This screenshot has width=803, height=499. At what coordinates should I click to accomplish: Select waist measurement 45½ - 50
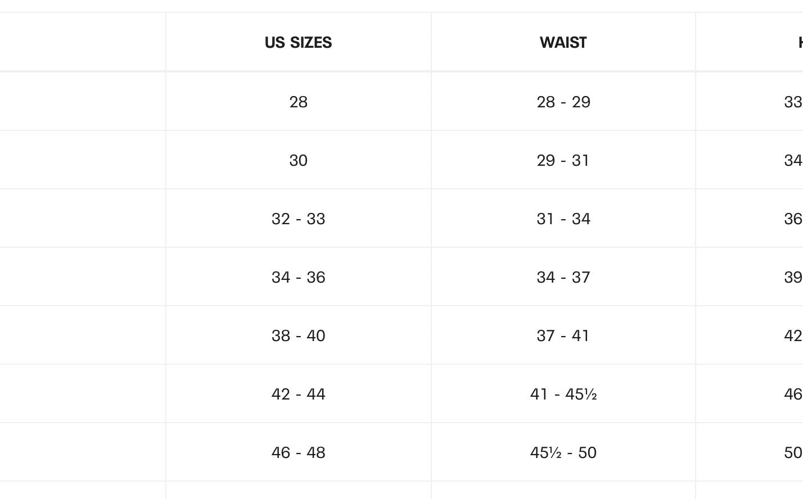click(563, 452)
